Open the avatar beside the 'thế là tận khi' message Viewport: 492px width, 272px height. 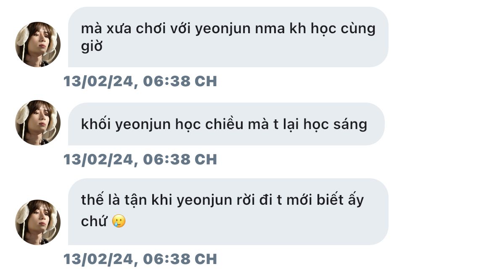click(x=38, y=222)
